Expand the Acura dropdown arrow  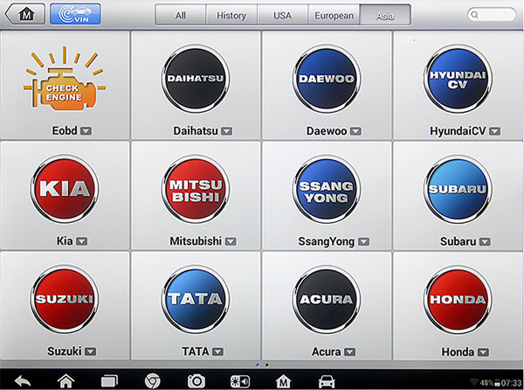click(x=350, y=352)
